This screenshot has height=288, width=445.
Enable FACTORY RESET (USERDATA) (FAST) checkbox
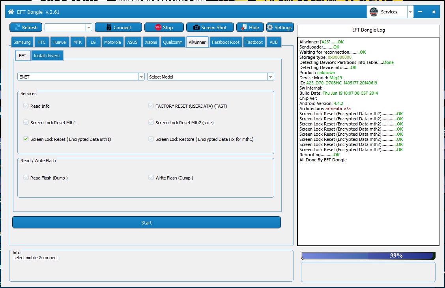(151, 106)
